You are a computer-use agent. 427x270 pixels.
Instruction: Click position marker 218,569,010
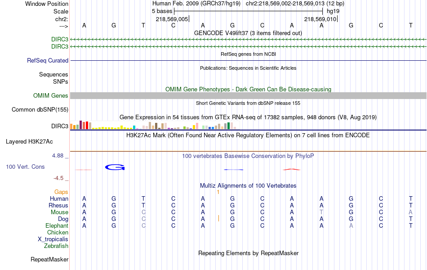(320, 19)
